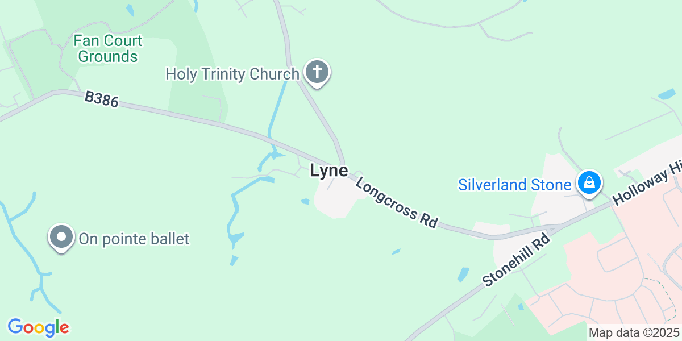Select the Lyne village name
The image size is (682, 341).
[329, 171]
